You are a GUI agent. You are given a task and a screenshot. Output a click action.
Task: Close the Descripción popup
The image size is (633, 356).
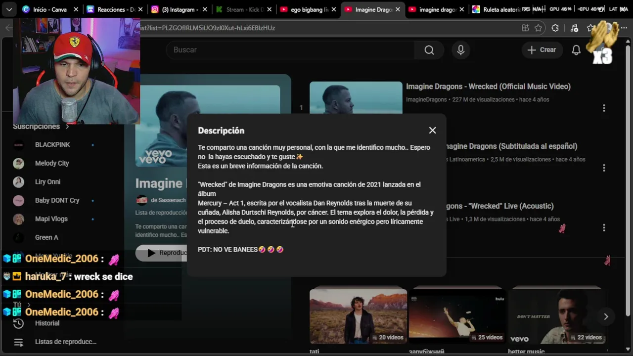coord(433,131)
